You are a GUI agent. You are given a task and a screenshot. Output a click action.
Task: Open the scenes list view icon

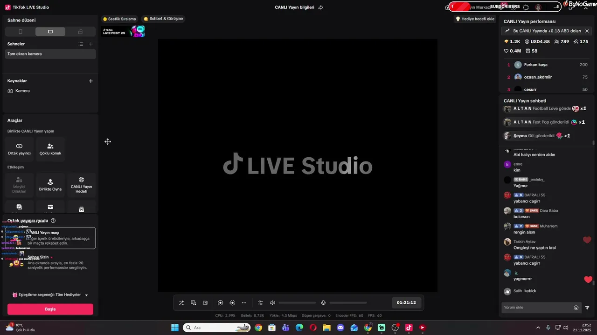81,44
